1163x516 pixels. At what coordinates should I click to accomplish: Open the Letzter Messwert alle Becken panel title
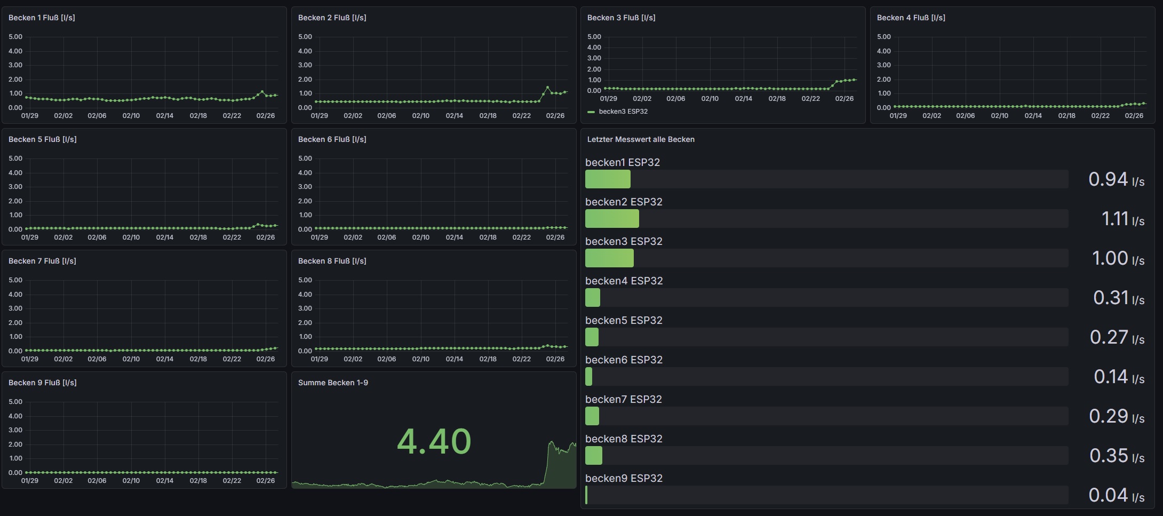[641, 139]
